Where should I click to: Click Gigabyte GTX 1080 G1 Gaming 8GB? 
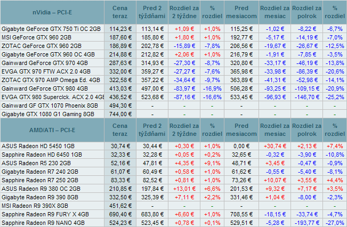[x=48, y=114]
